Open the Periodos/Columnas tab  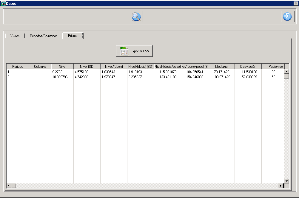[x=44, y=36]
